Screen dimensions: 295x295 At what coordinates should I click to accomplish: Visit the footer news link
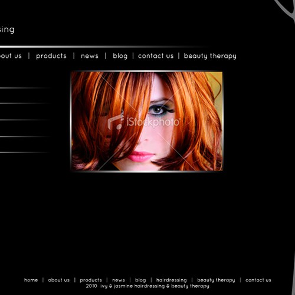119,280
